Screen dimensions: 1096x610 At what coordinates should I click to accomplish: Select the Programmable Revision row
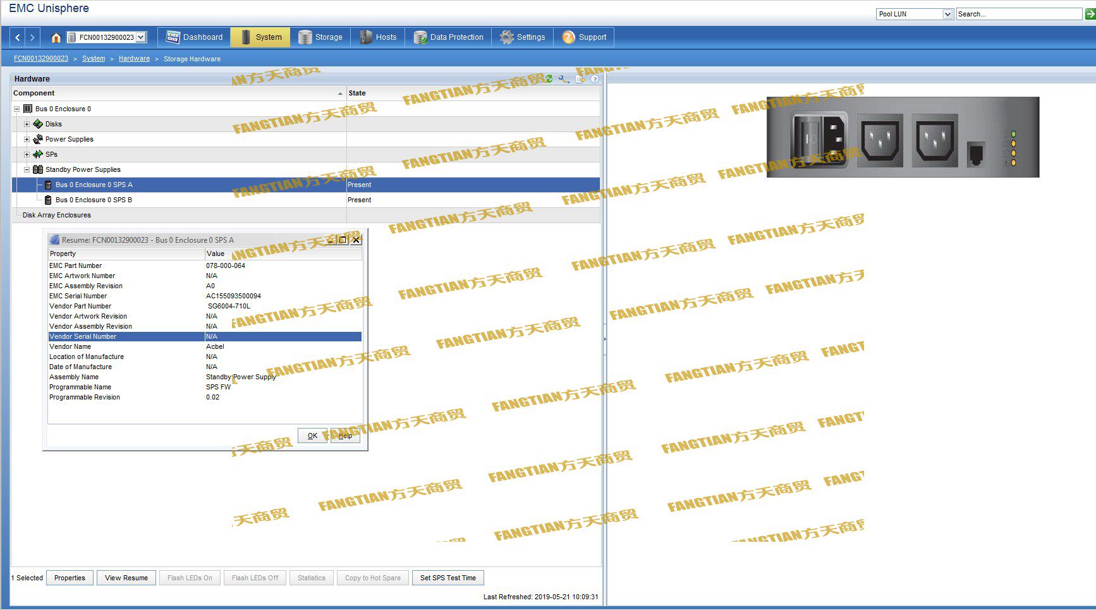click(205, 397)
